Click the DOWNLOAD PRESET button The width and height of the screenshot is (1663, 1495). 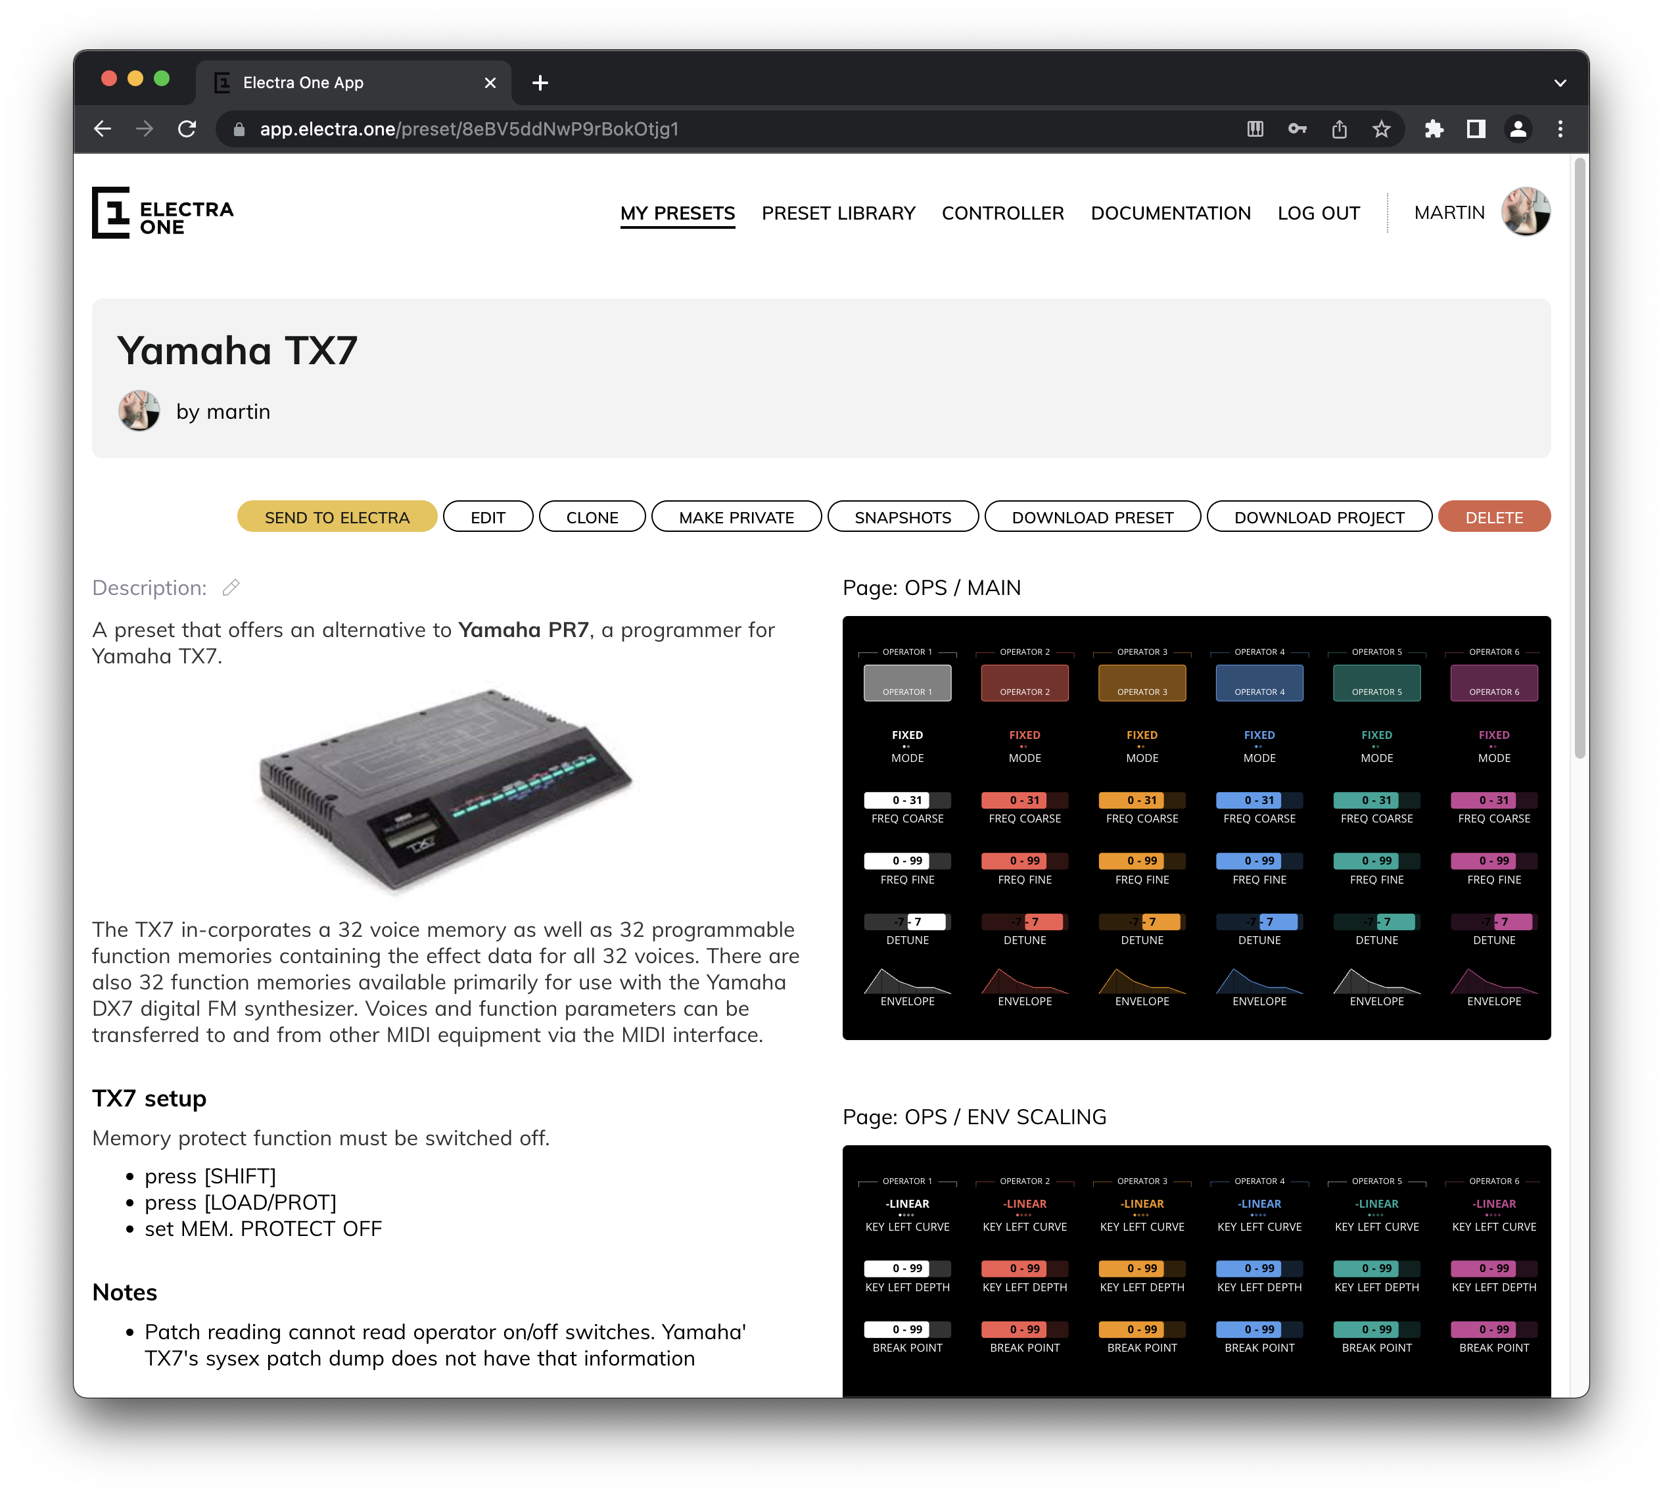[1093, 517]
